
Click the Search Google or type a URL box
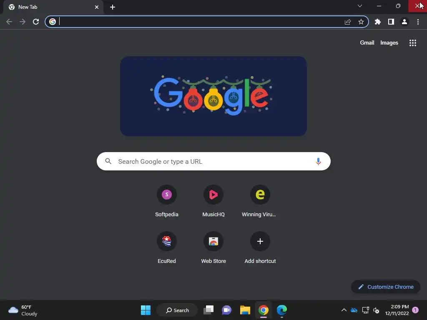(213, 161)
